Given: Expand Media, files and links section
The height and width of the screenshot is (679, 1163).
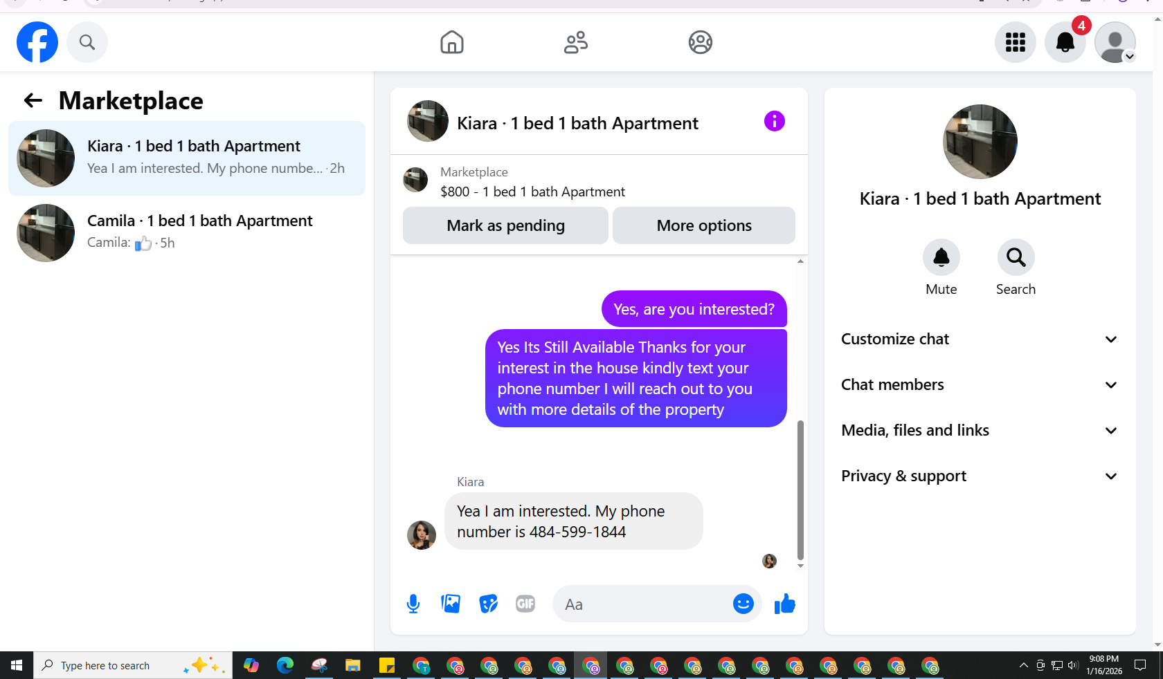Looking at the screenshot, I should (980, 430).
